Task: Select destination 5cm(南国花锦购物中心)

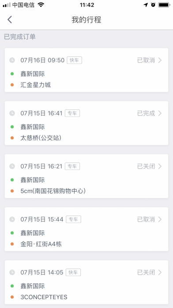Action: 53,191
